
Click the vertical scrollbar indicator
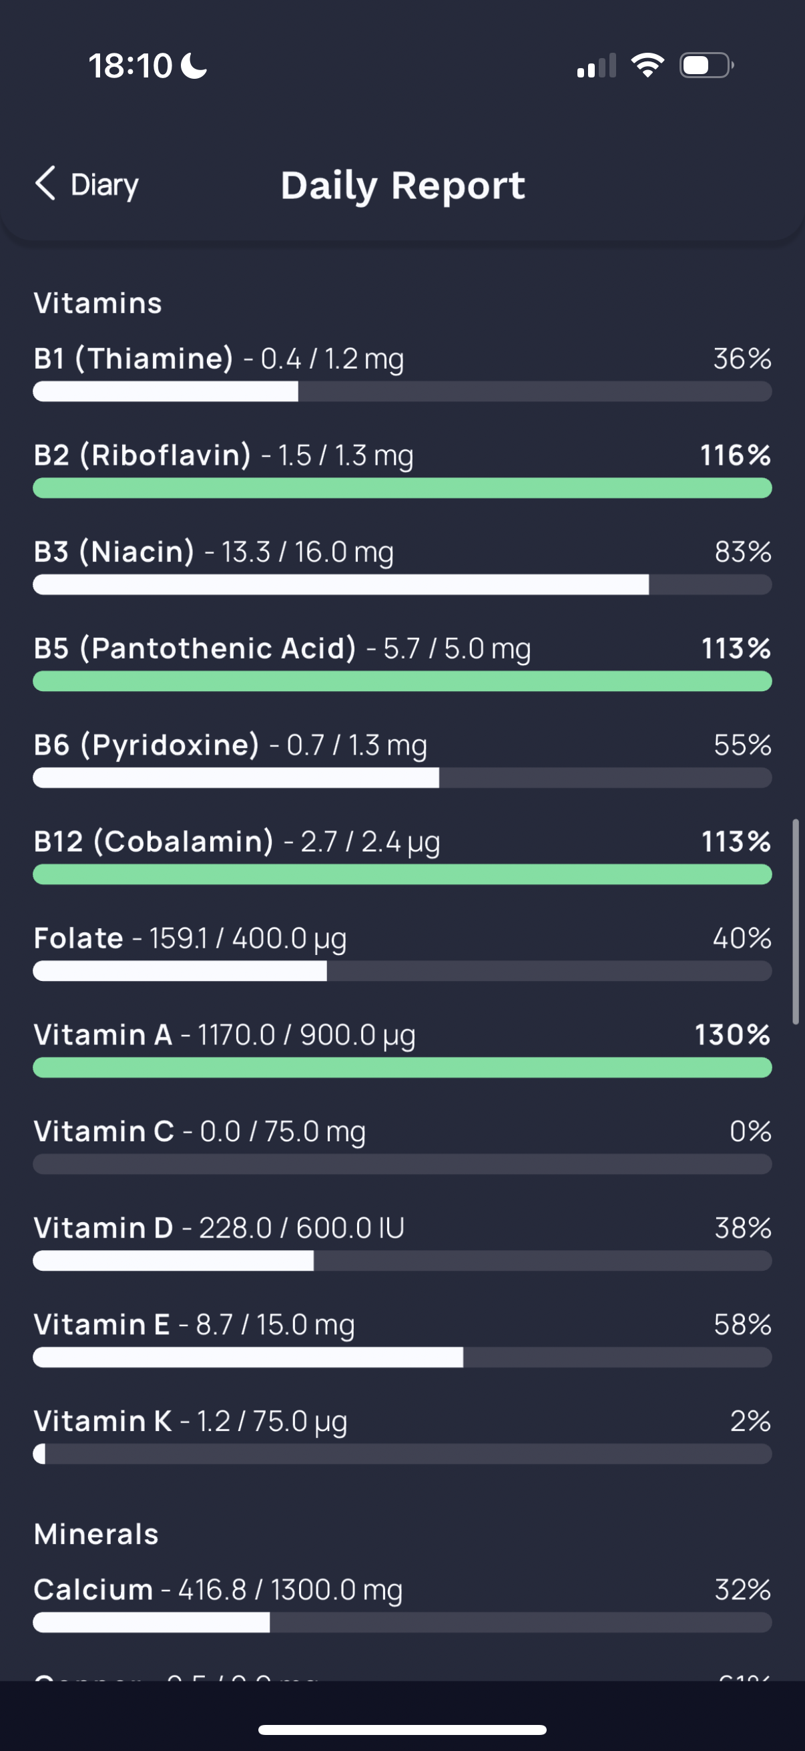(796, 922)
